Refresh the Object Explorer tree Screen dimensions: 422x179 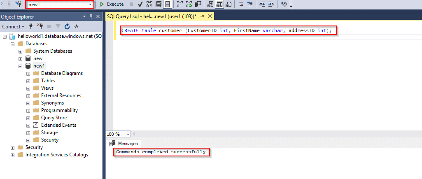tap(67, 26)
